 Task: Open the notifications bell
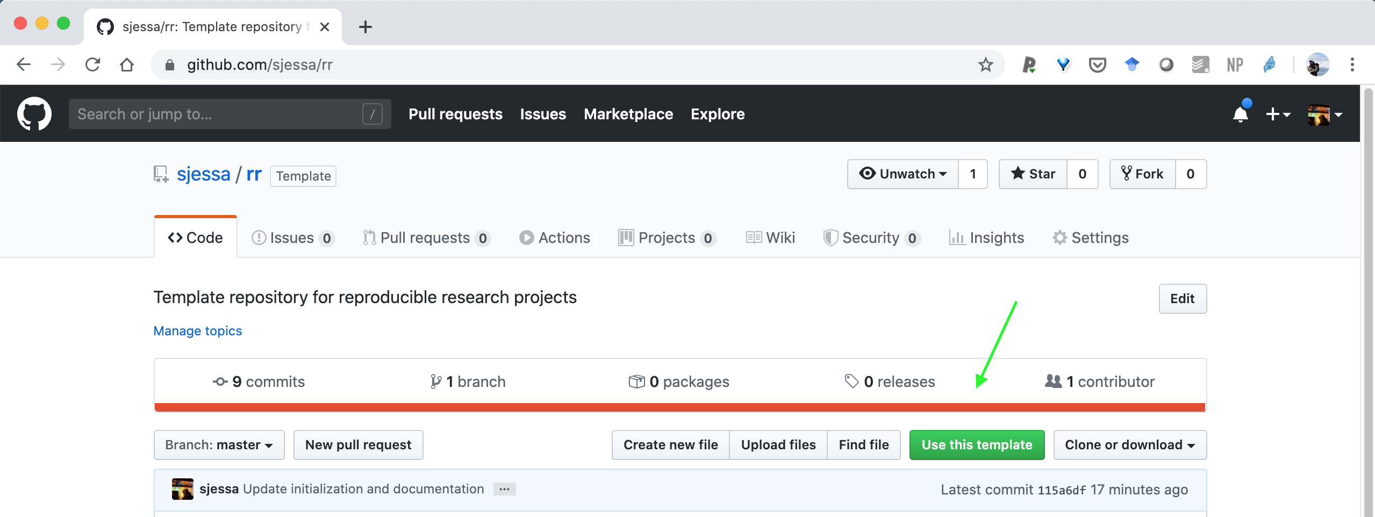(1241, 114)
